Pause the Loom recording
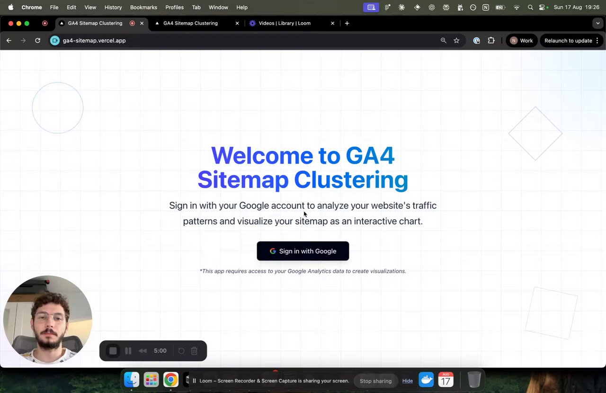The image size is (606, 393). pyautogui.click(x=128, y=351)
